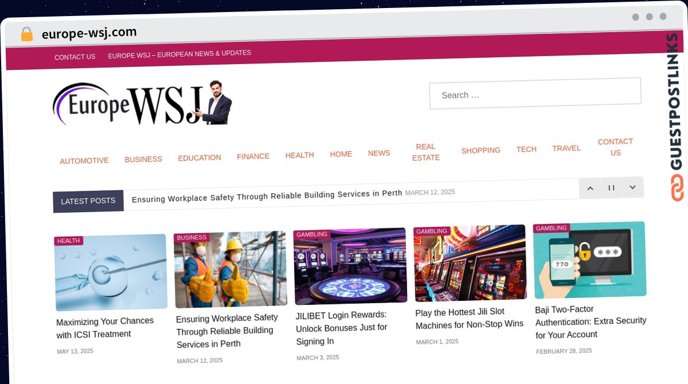Open Baji Two-Factor Authentication article title
The height and width of the screenshot is (384, 688).
pos(591,322)
